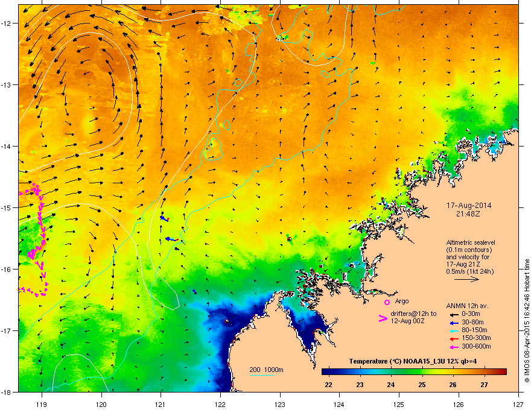Screen dimensions: 531x410
Task: Click the cyan isobath line under '200 1000m'
Action: (261, 375)
